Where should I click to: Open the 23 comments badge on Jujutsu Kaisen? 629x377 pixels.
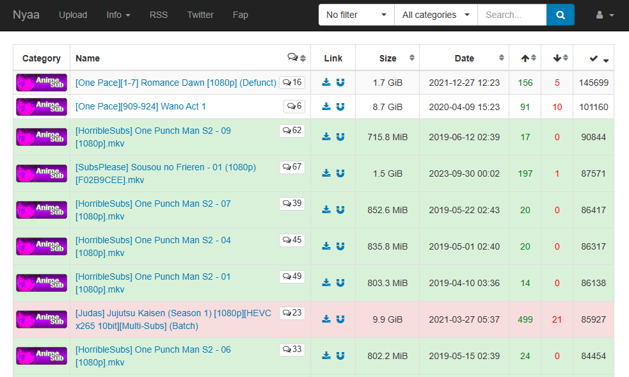tap(292, 313)
